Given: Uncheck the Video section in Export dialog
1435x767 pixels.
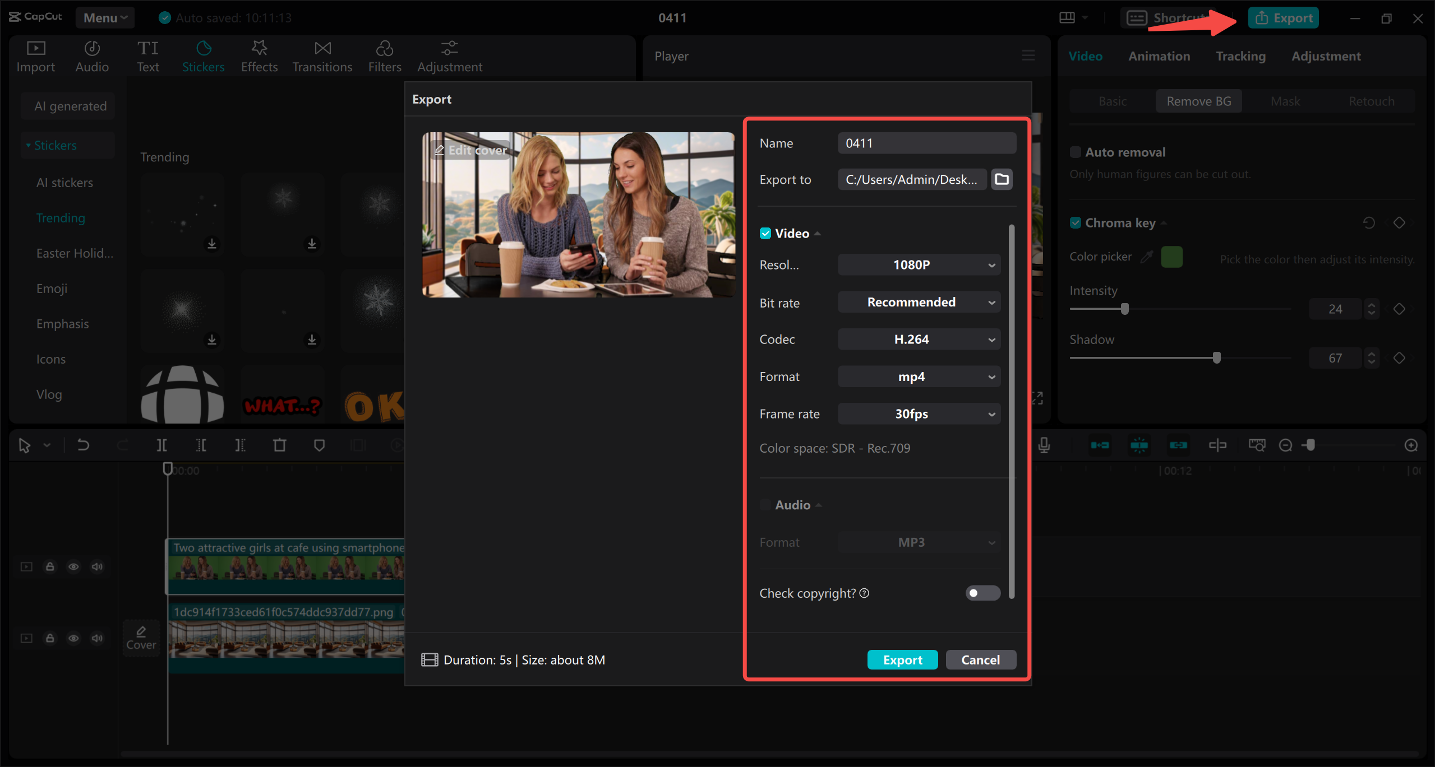Looking at the screenshot, I should 766,233.
